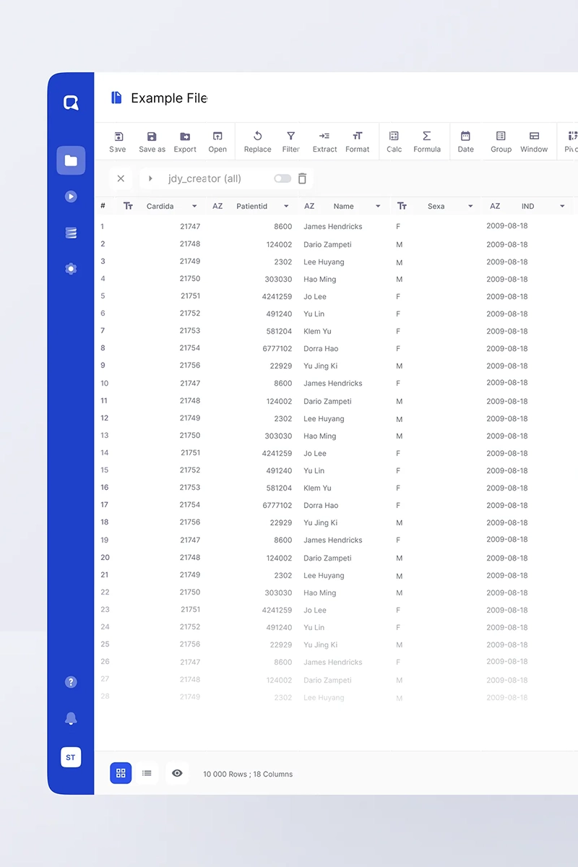Click the text type icon of Sexa column
Viewport: 578px width, 867px height.
point(402,207)
